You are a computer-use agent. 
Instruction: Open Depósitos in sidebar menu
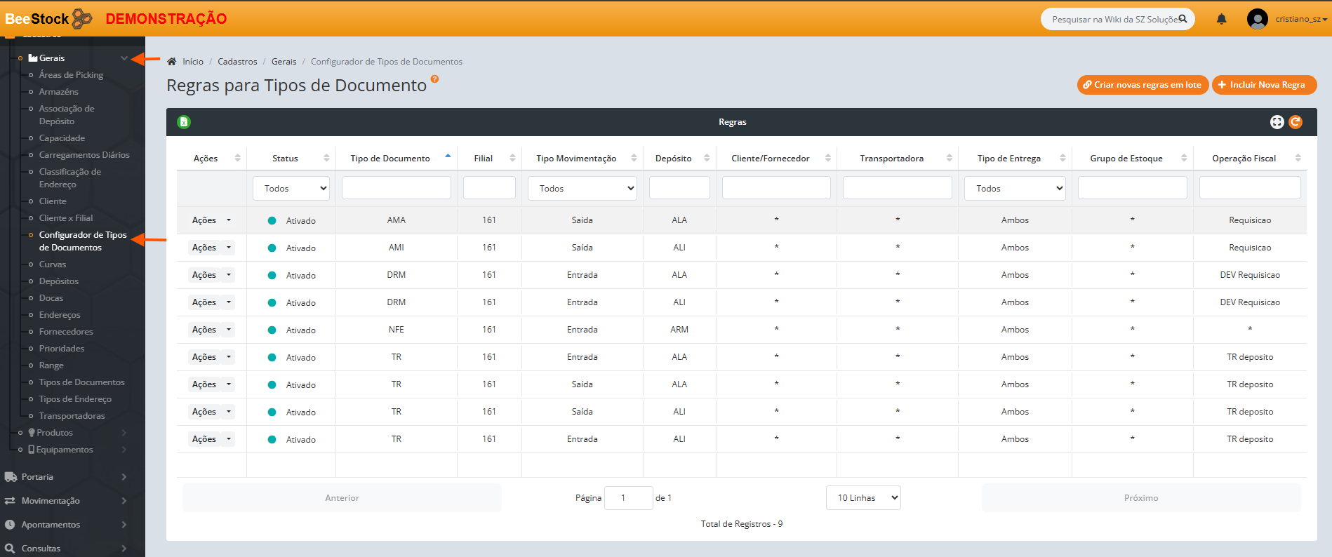[59, 281]
